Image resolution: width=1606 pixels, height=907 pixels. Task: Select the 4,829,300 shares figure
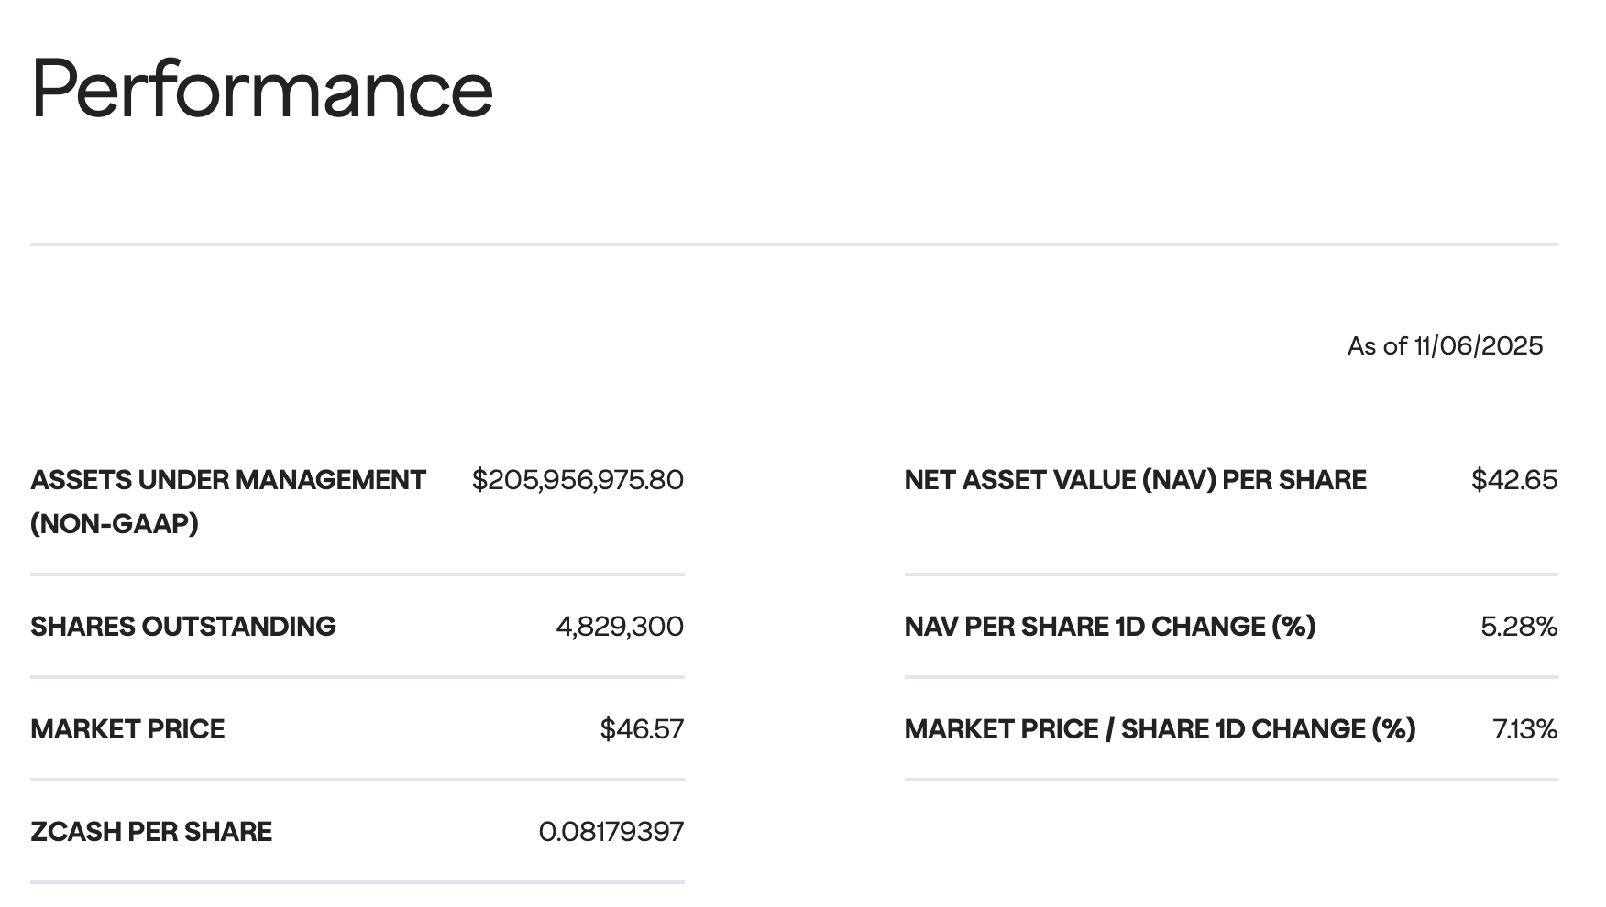click(620, 627)
